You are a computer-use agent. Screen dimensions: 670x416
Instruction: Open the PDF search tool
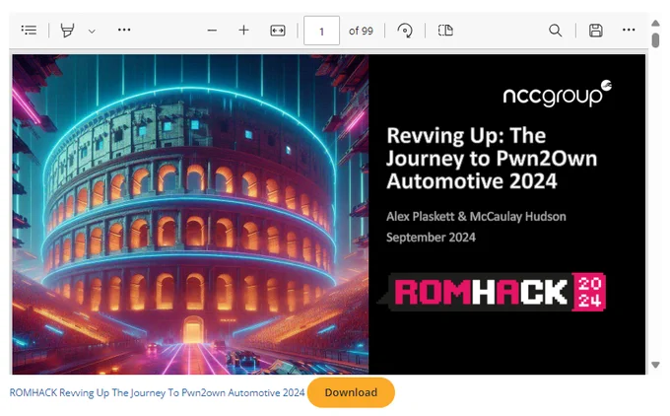[x=555, y=31]
